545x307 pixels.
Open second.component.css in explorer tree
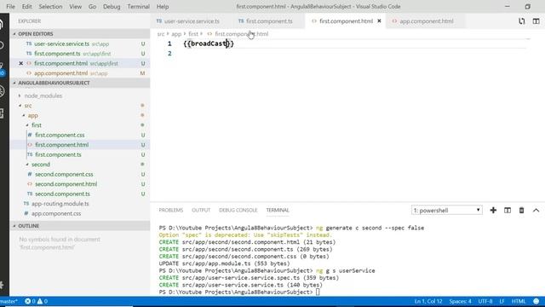tap(64, 174)
